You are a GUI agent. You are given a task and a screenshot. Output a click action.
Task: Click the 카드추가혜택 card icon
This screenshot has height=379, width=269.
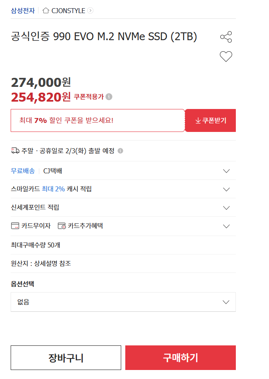click(62, 226)
